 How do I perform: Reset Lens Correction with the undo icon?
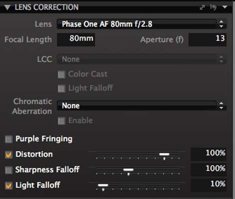pyautogui.click(x=213, y=7)
